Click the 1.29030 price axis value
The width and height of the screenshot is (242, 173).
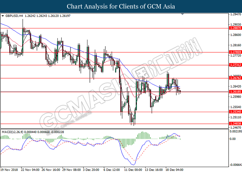[235, 25]
